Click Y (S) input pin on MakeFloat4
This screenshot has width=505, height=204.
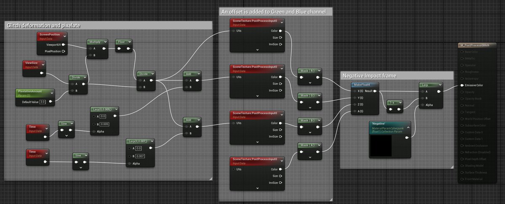[354, 98]
